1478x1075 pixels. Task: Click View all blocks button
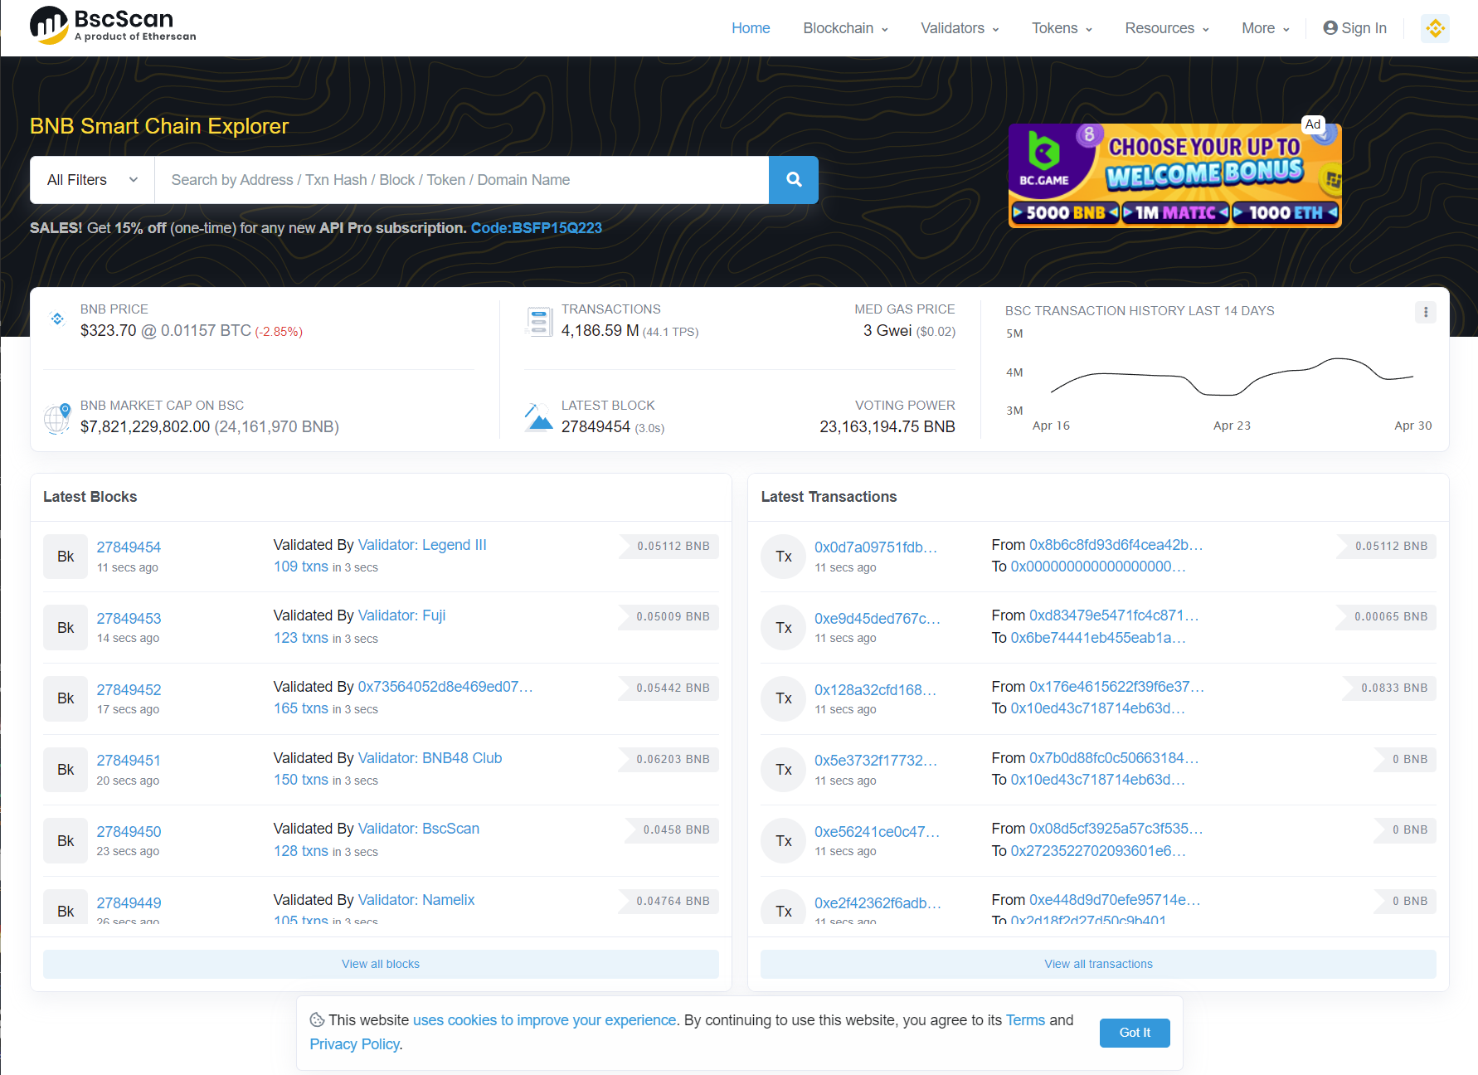pos(381,964)
